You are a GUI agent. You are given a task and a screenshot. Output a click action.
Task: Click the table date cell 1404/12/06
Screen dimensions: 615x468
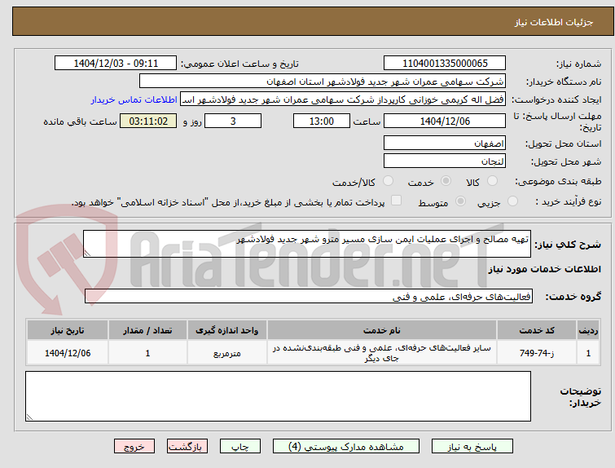coord(68,353)
